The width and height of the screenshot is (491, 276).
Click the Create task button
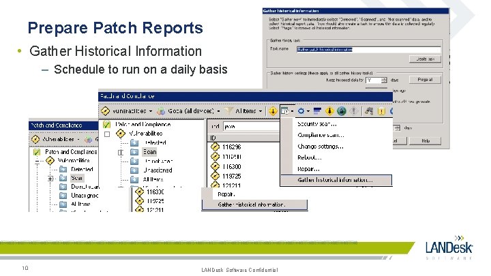tap(426, 59)
